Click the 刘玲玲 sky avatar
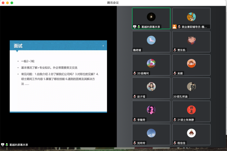The image size is (227, 151). (151, 133)
